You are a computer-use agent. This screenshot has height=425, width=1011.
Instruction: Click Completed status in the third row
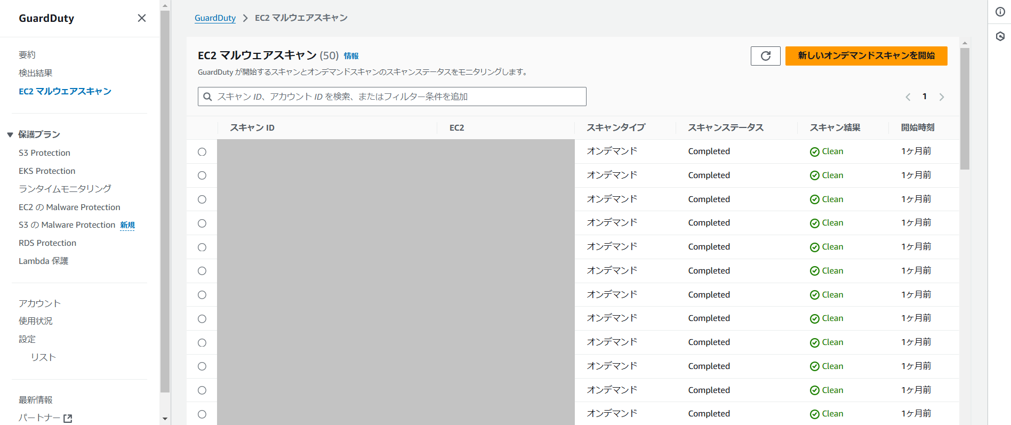(709, 199)
